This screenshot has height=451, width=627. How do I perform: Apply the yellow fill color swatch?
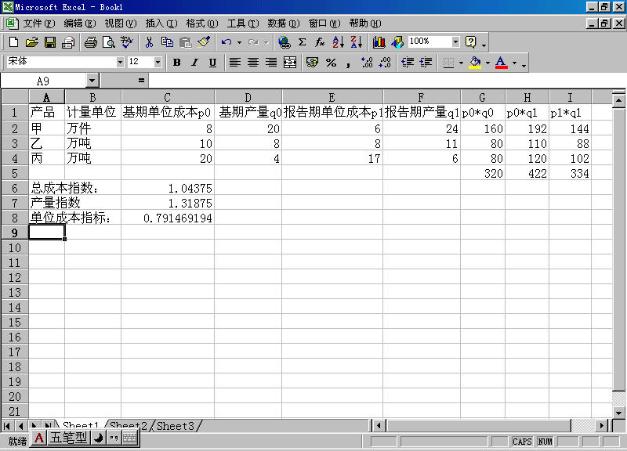475,62
